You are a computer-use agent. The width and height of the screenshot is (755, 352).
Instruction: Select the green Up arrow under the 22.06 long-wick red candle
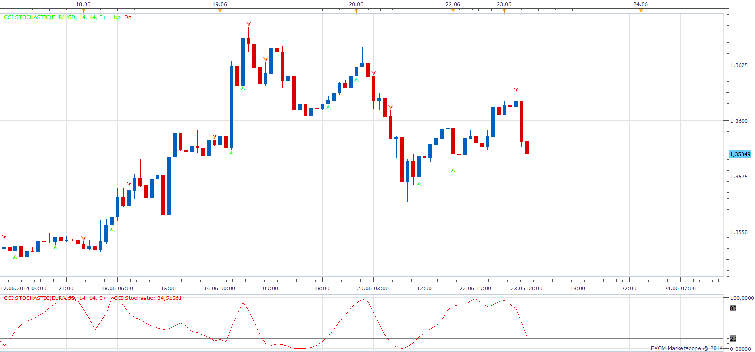click(453, 170)
